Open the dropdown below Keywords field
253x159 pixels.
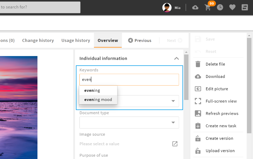tap(173, 101)
